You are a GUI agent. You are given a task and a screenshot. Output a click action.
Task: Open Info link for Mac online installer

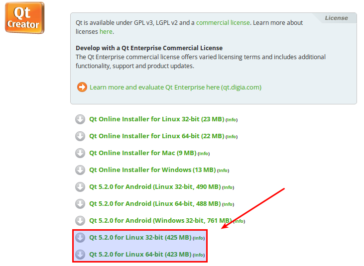(204, 154)
